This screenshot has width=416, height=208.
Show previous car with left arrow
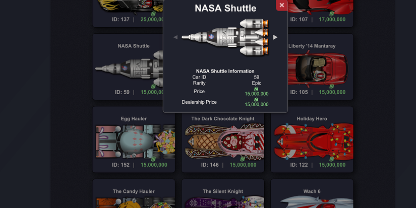[x=175, y=37]
